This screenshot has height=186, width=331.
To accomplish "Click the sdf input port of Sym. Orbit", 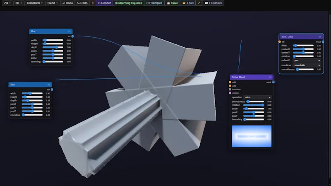I will [x=280, y=42].
